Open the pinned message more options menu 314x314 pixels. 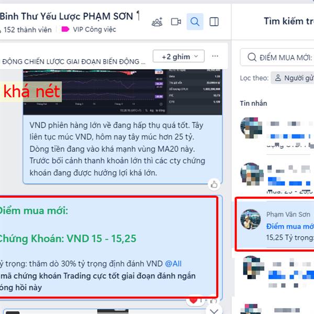tap(215, 56)
